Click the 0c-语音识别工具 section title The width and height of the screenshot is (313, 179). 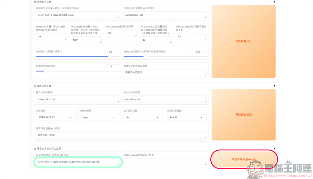point(42,86)
